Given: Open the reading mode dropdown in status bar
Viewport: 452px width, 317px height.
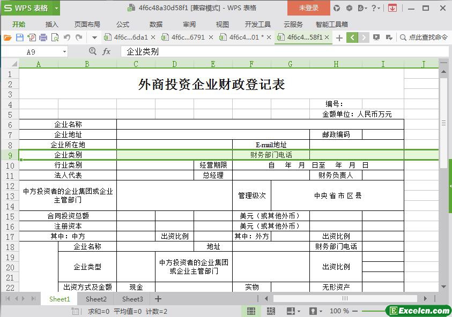Looking at the screenshot, I should point(293,311).
